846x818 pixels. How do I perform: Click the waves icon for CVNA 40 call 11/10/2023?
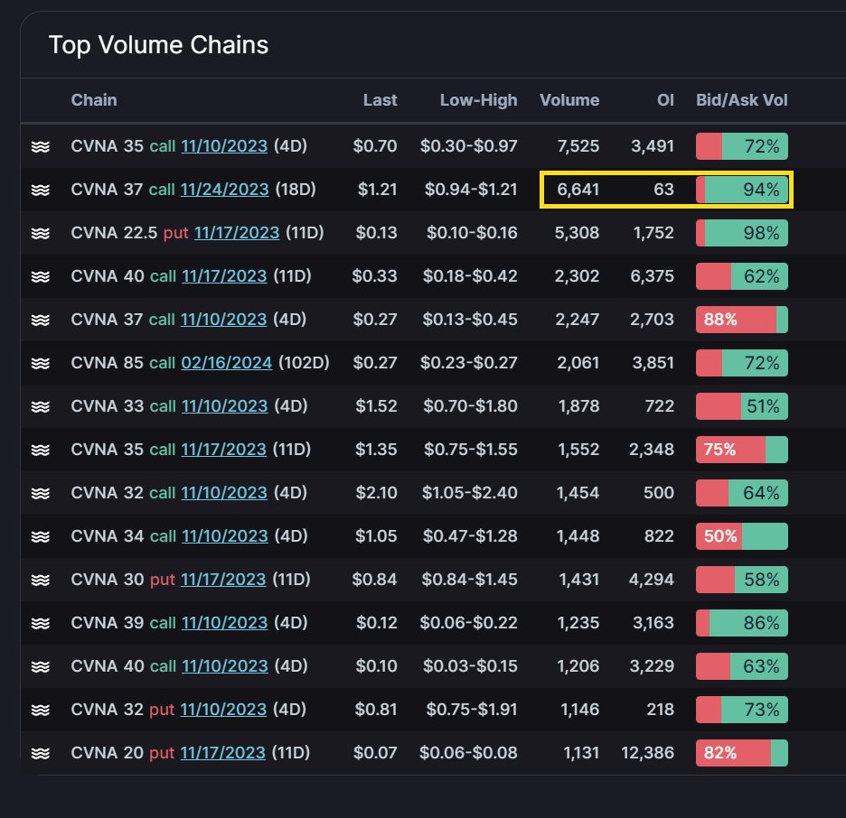[x=41, y=666]
